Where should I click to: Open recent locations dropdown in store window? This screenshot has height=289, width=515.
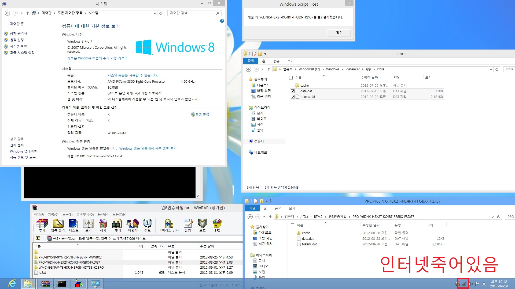coord(263,69)
